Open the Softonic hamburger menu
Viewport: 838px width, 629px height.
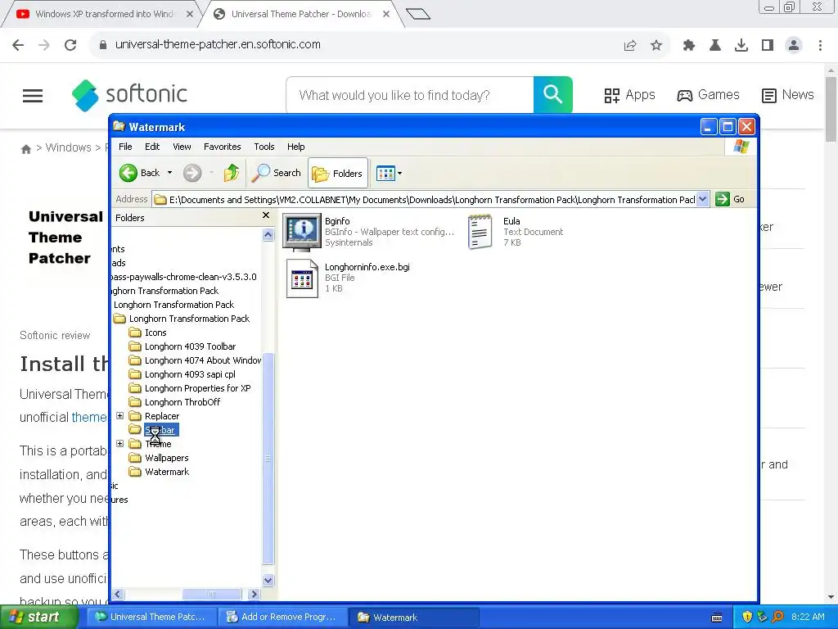(33, 96)
